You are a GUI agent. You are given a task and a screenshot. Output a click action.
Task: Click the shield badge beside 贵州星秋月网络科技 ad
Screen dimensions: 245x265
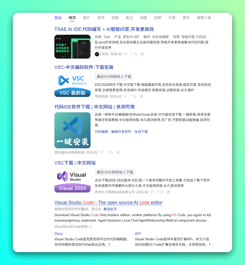coord(118,152)
